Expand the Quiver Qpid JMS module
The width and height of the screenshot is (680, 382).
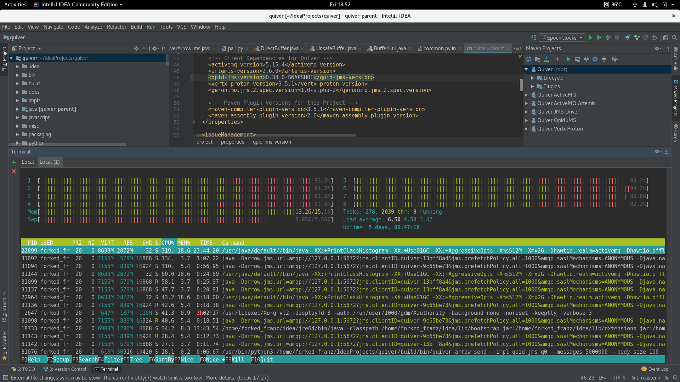[x=526, y=120]
